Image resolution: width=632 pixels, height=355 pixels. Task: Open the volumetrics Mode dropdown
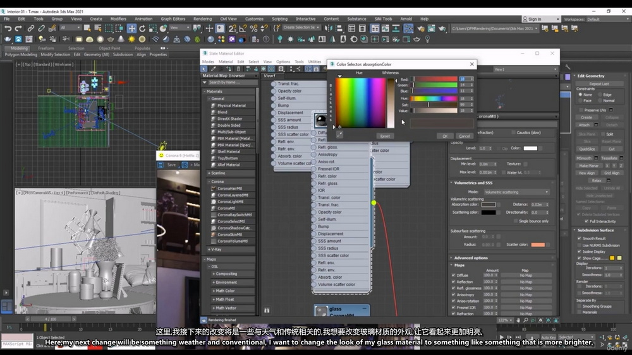coord(516,192)
